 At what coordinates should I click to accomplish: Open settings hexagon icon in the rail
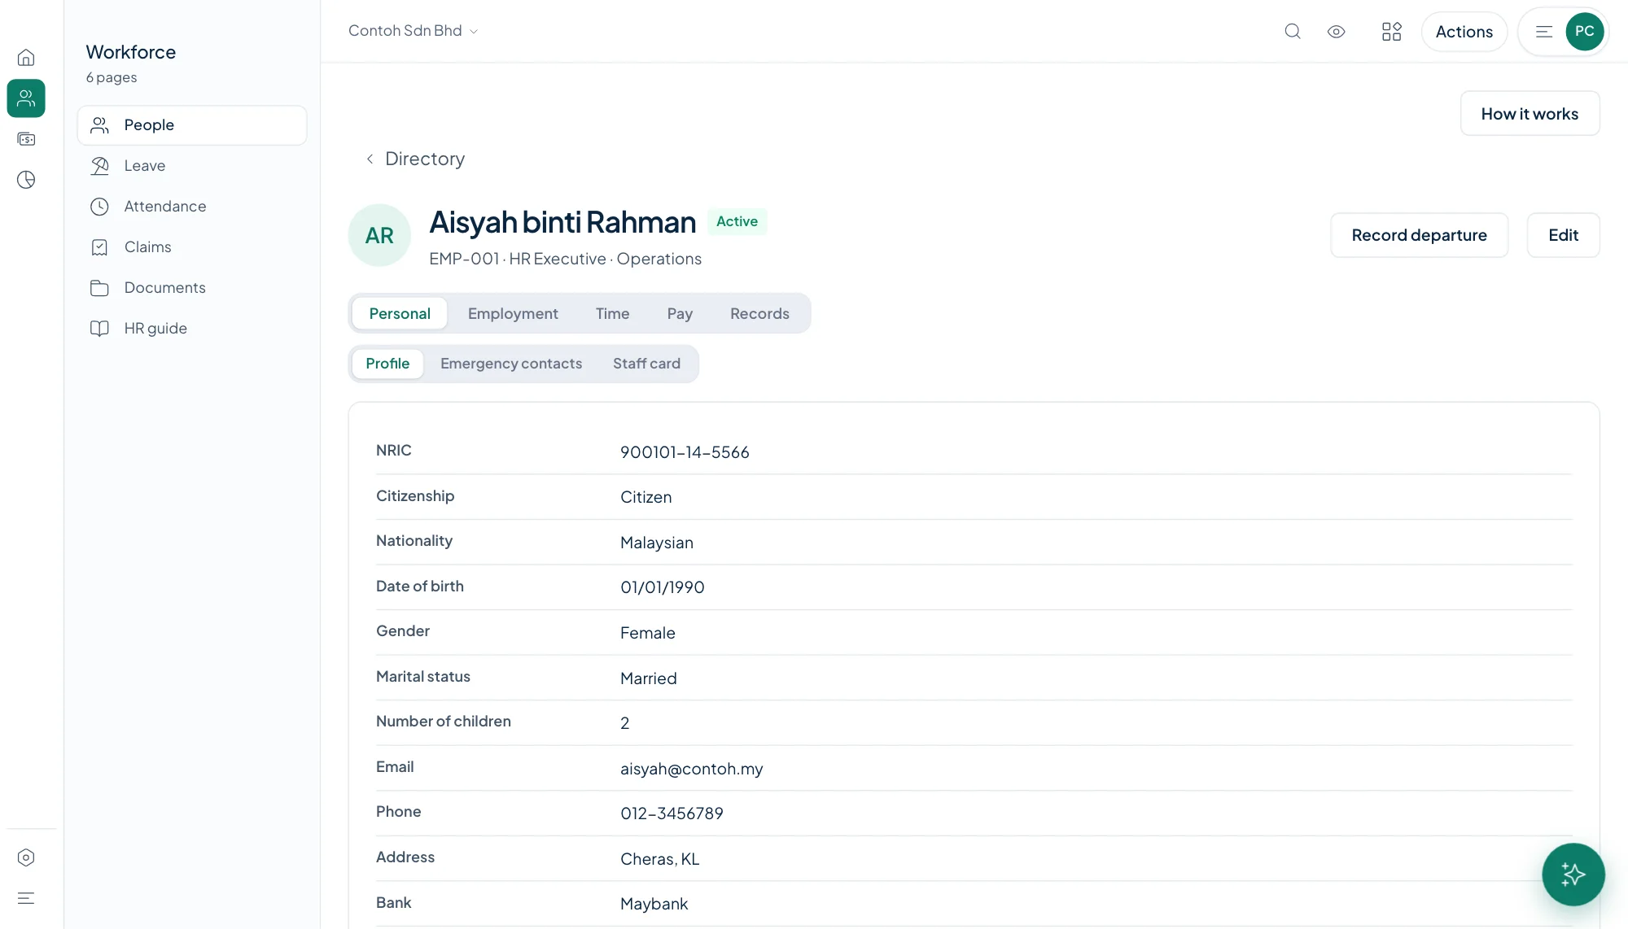26,857
